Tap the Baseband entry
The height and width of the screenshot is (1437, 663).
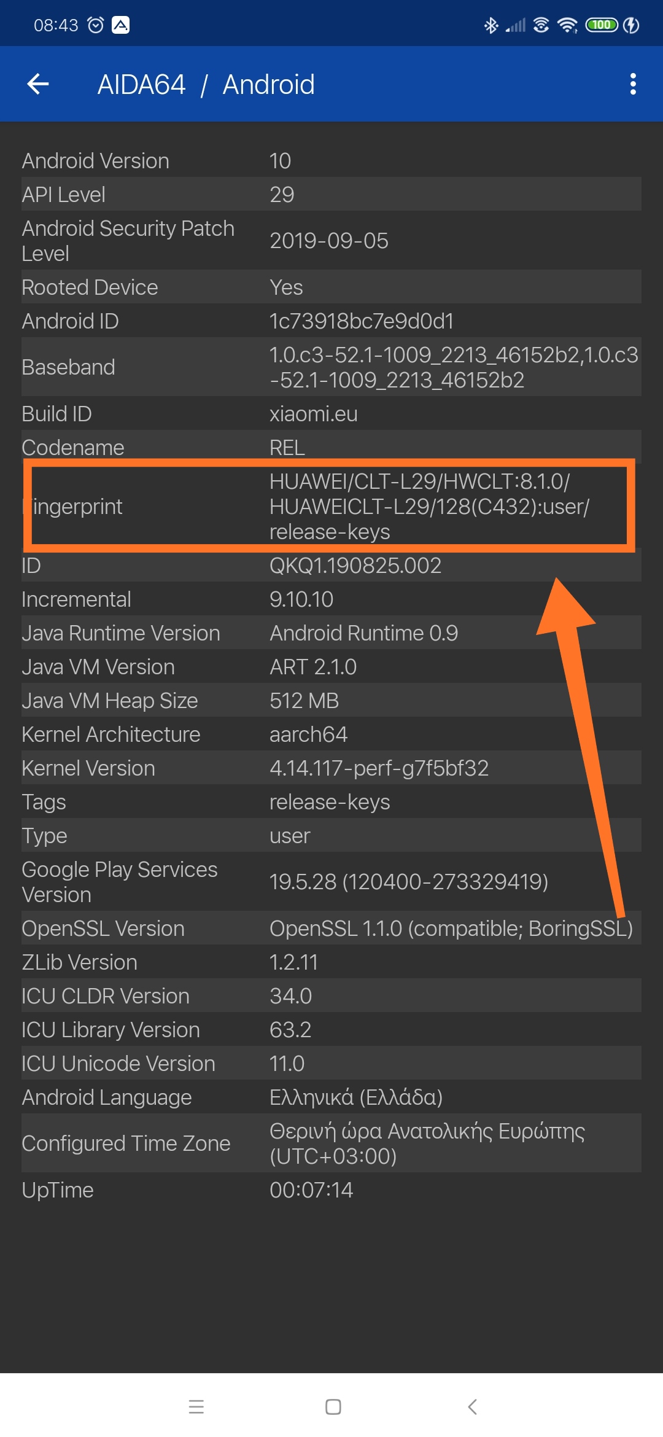pyautogui.click(x=331, y=367)
